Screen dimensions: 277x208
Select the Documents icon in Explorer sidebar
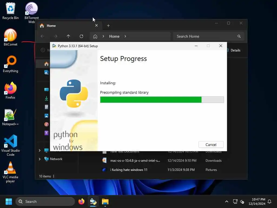click(x=47, y=107)
